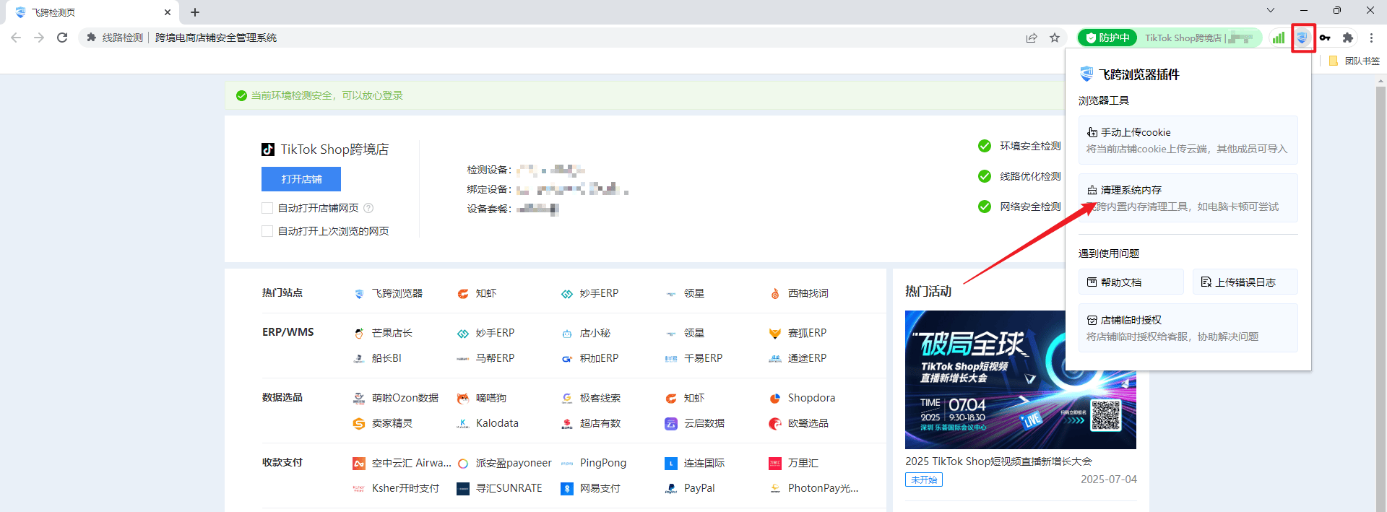This screenshot has width=1387, height=512.
Task: Open 通途ERP link
Action: click(798, 358)
